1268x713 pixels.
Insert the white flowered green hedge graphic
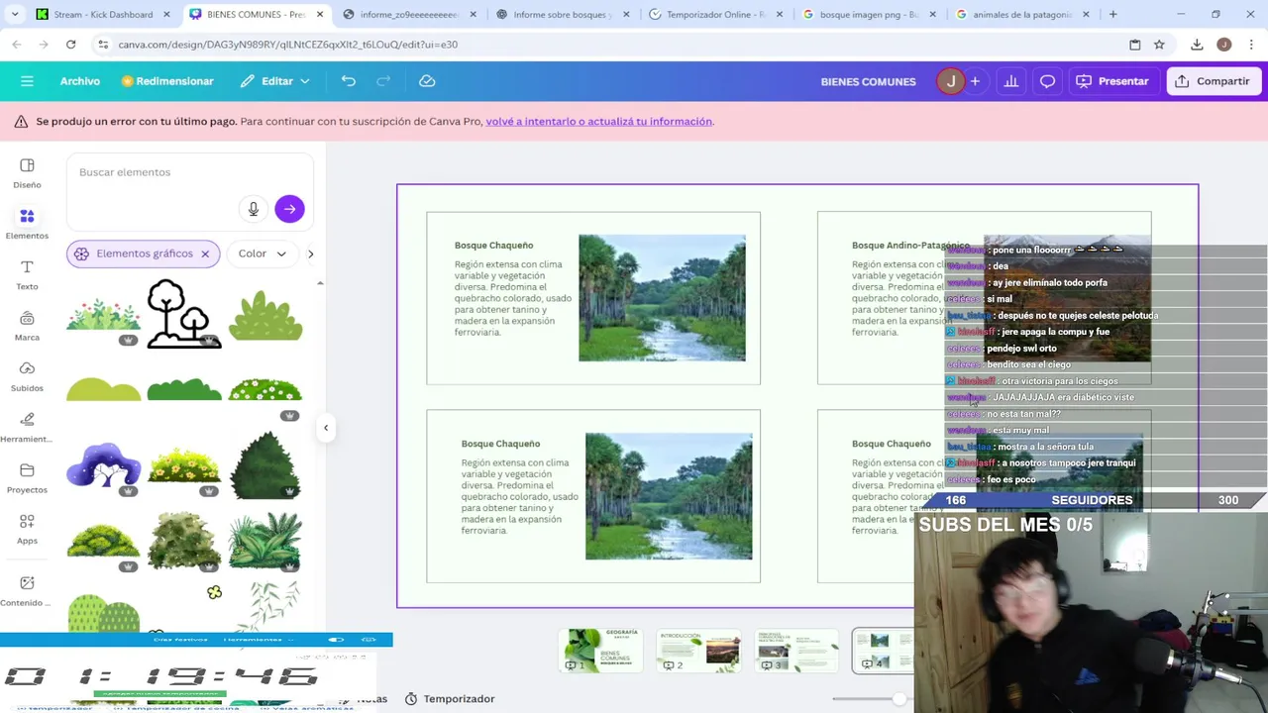tap(265, 390)
